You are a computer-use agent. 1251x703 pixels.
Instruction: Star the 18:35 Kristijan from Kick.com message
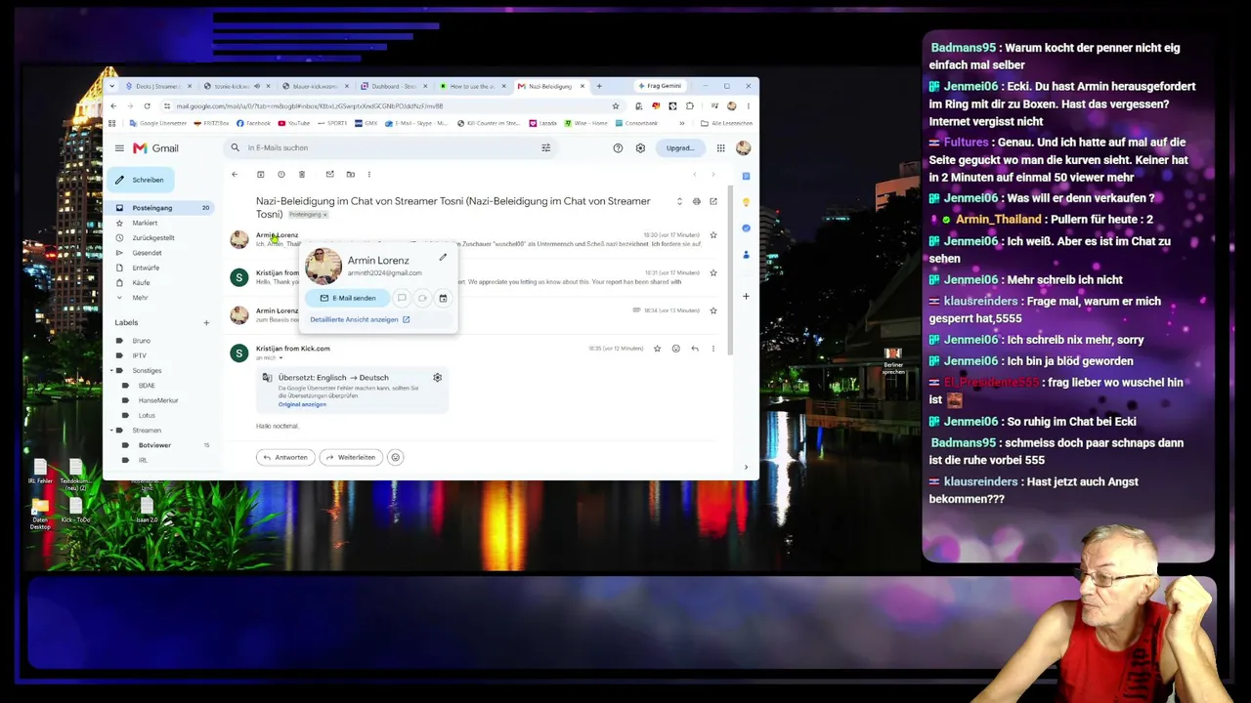657,349
